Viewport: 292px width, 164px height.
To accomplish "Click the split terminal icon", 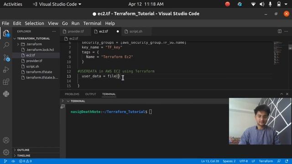I will 63,106.
